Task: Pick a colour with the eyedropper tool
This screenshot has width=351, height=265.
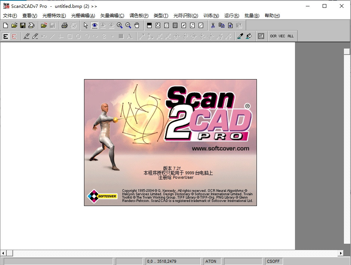Action: click(x=240, y=36)
